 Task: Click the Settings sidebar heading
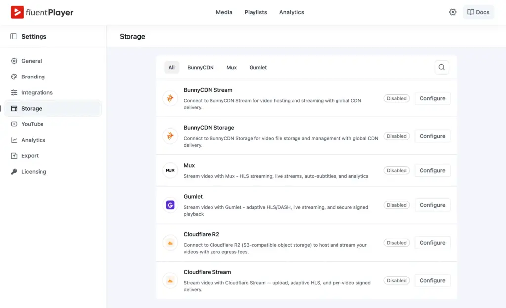point(34,36)
